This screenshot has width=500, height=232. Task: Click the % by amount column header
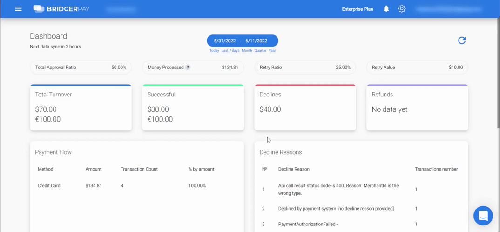201,169
